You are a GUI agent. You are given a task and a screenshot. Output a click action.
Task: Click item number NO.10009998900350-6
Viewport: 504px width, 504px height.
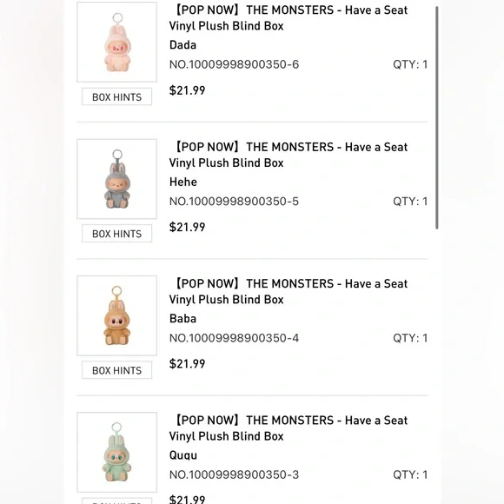[234, 64]
